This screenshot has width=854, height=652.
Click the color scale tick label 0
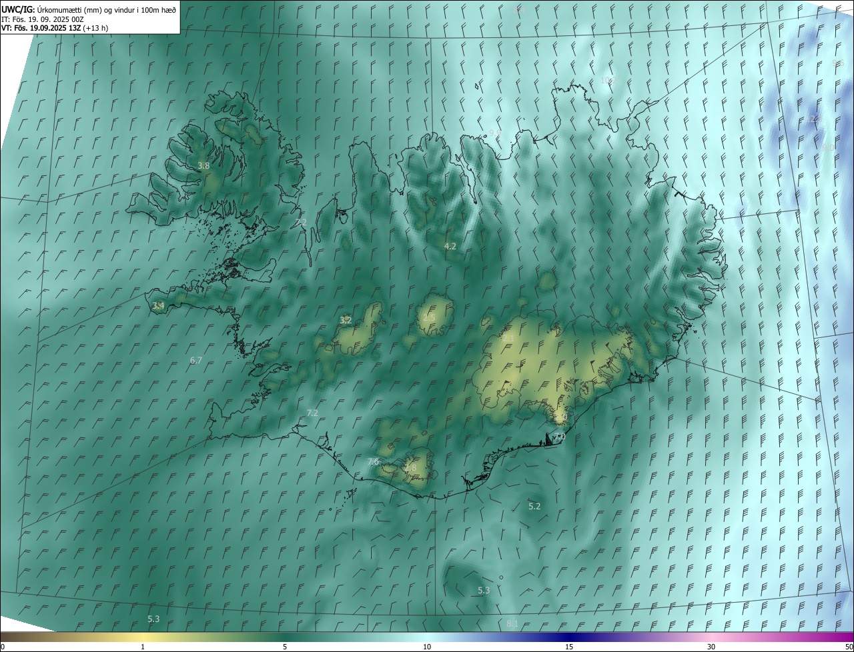(3, 647)
